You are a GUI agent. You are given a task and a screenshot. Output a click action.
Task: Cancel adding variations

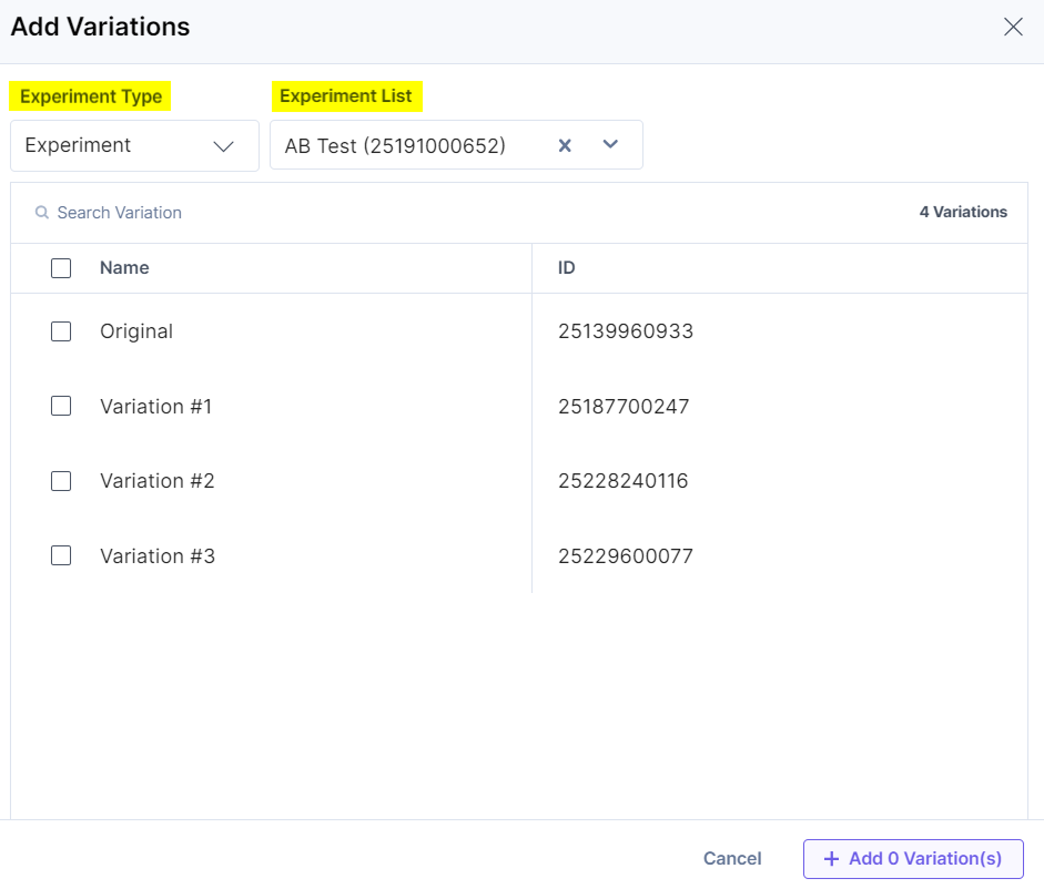coord(732,858)
